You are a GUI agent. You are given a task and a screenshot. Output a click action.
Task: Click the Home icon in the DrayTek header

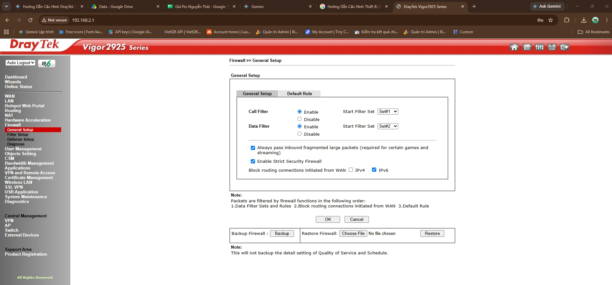[514, 47]
